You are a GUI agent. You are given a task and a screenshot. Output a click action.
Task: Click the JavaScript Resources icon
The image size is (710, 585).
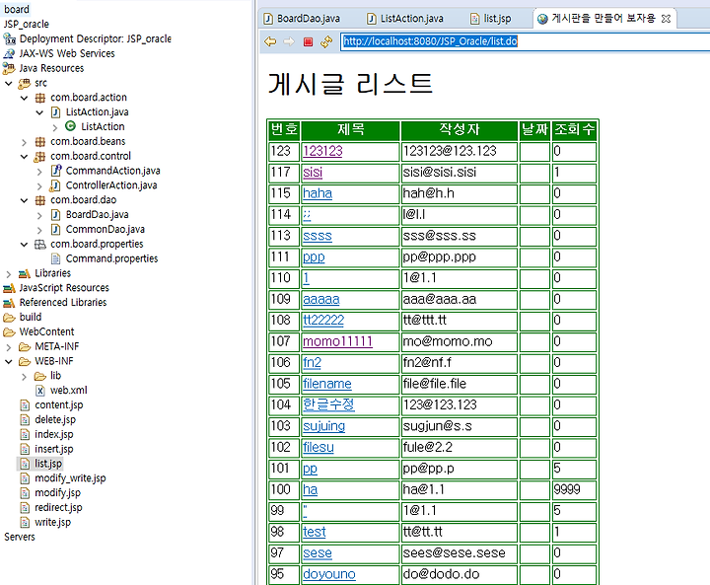9,288
